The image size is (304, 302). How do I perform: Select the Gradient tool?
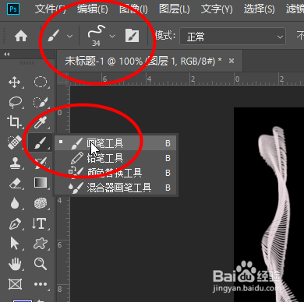click(41, 183)
